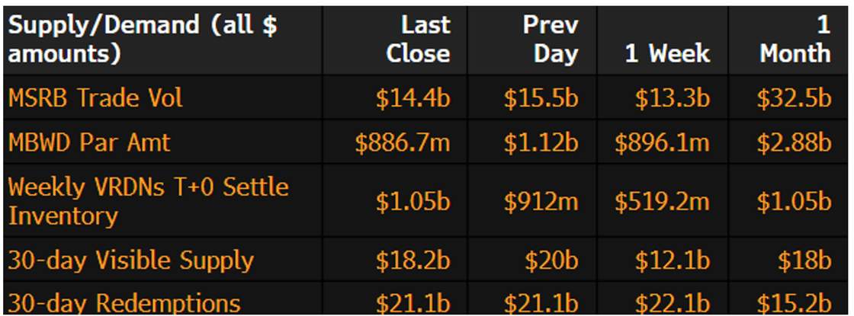Image resolution: width=854 pixels, height=316 pixels.
Task: Select the $896.1m 1 Week value
Action: [x=663, y=142]
